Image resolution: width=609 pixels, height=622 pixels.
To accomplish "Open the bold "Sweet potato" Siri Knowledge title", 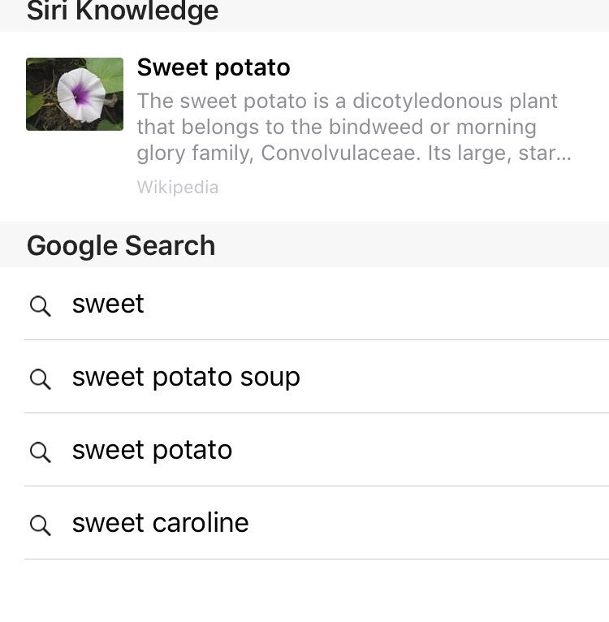I will (x=214, y=67).
